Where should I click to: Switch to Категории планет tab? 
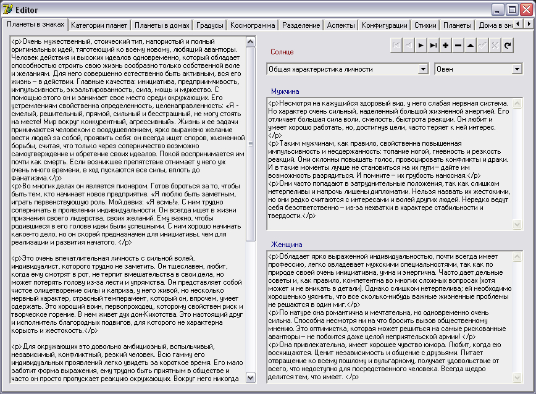click(x=99, y=25)
